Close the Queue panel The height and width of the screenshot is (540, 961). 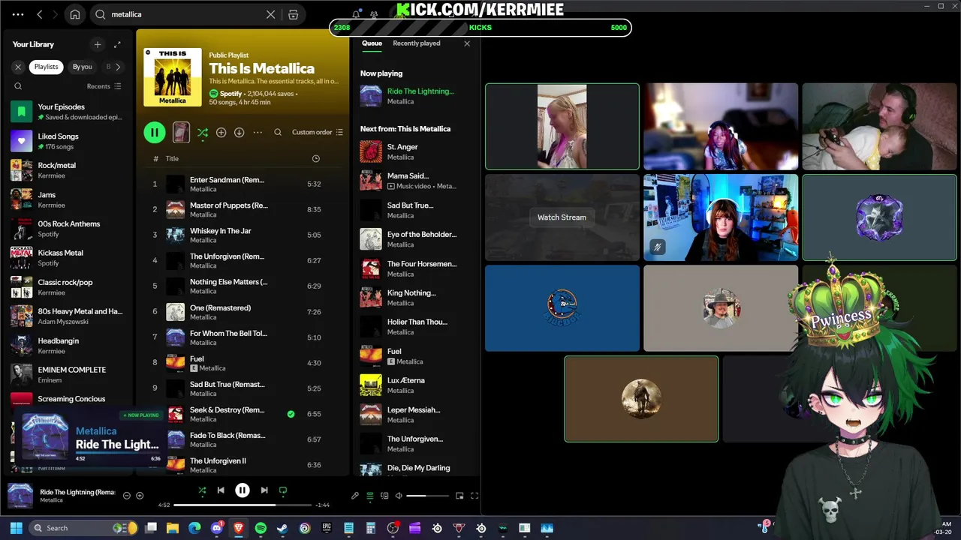point(467,43)
